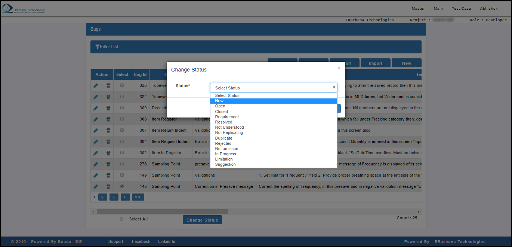Click the ERachana Technologies logo
Image resolution: width=512 pixels, height=247 pixels.
click(23, 9)
